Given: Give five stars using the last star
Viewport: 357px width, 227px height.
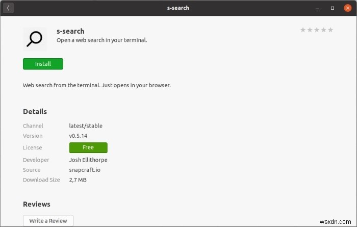Looking at the screenshot, I should 330,30.
